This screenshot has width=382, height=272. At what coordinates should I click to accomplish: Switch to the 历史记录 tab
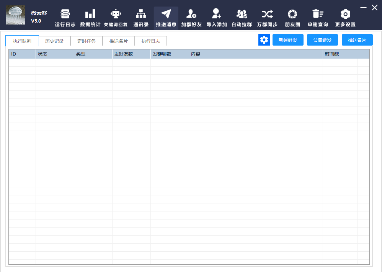(54, 41)
